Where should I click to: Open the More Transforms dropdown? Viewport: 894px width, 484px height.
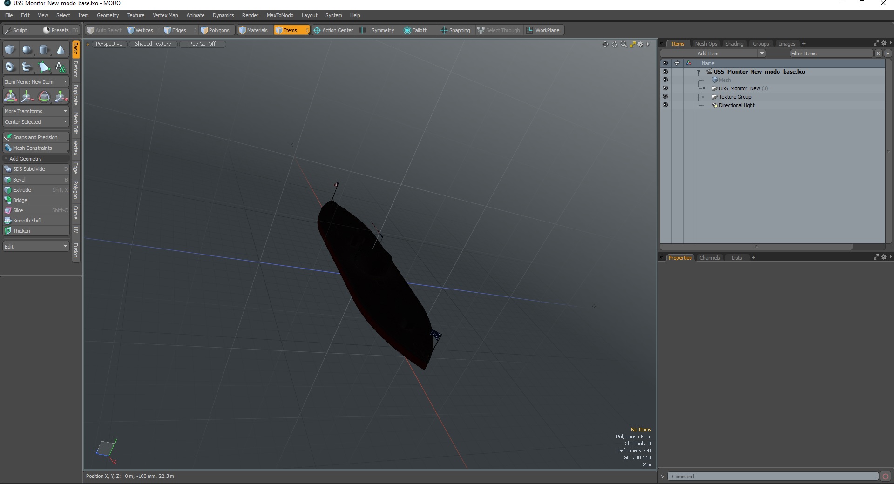click(36, 111)
